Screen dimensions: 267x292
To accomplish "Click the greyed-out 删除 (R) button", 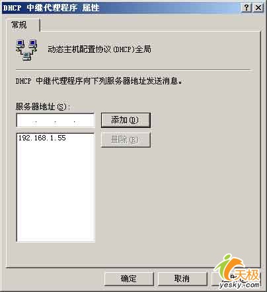I will pyautogui.click(x=126, y=140).
